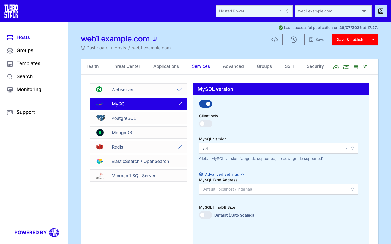Click the Microsoft SQL Server logo icon
The image size is (391, 244).
(x=100, y=176)
